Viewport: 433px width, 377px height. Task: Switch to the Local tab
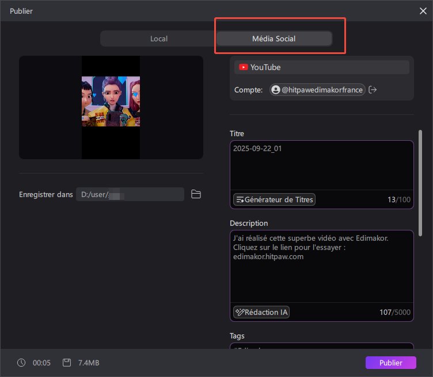click(158, 39)
